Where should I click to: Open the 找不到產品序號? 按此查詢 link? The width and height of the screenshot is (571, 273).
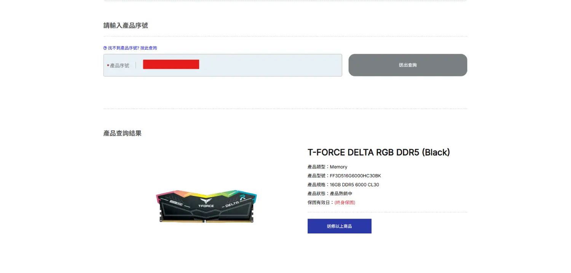[x=132, y=48]
